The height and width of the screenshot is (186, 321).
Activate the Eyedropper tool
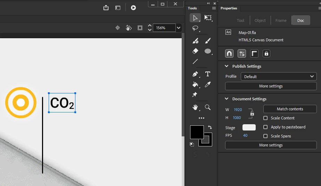pos(208,84)
